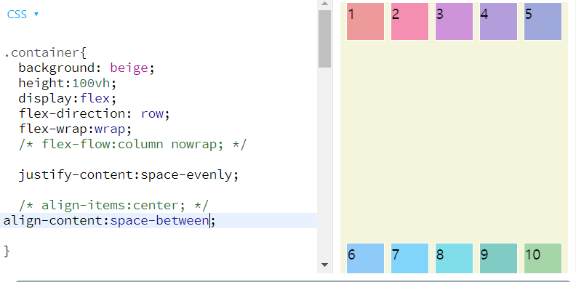Image resolution: width=576 pixels, height=282 pixels.
Task: Click the 'flex' display value
Action: [x=95, y=99]
